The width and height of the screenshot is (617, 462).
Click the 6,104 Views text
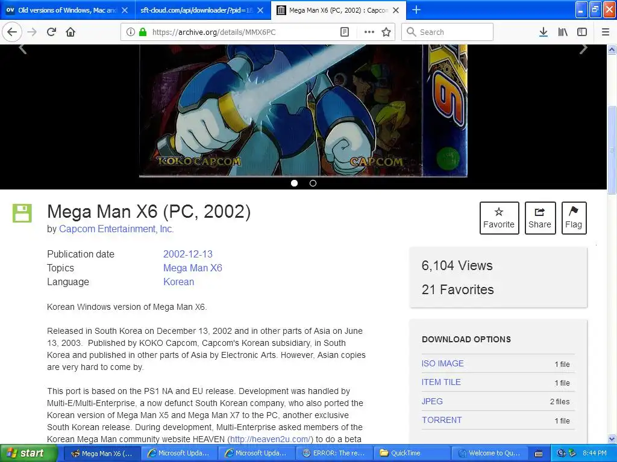(457, 265)
